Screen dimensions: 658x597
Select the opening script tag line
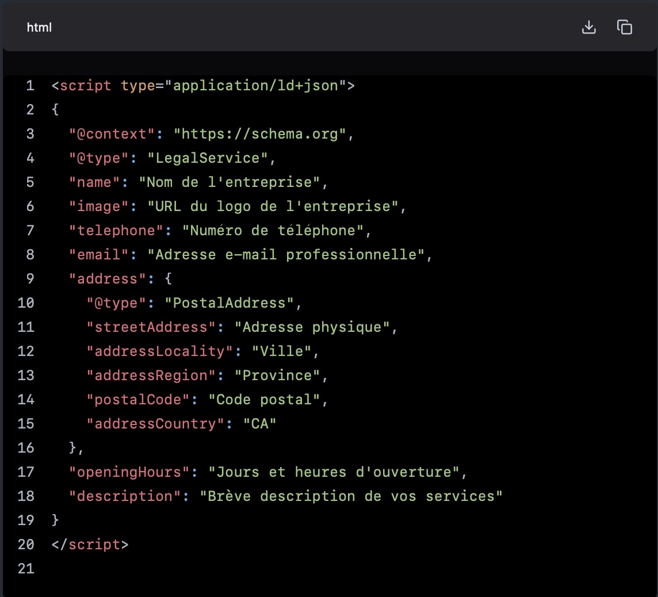[203, 86]
